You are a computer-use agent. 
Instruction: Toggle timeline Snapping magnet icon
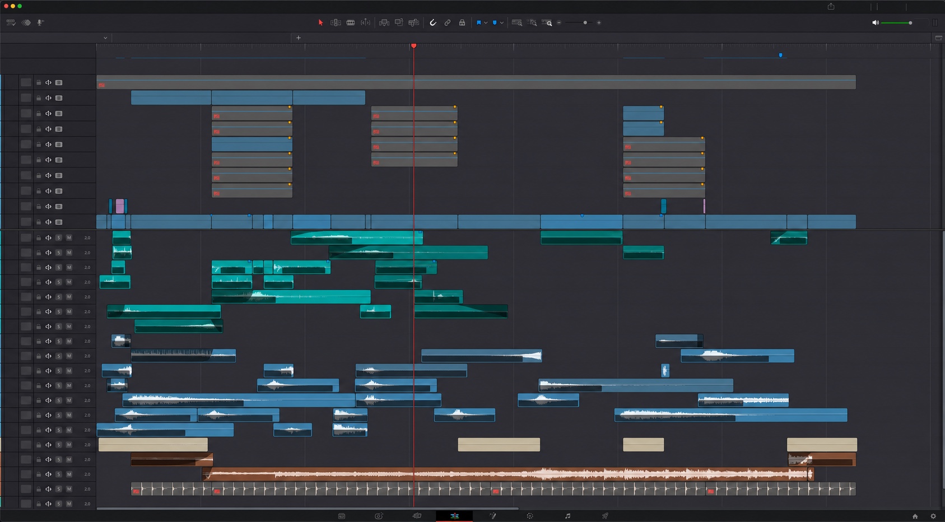(x=432, y=22)
